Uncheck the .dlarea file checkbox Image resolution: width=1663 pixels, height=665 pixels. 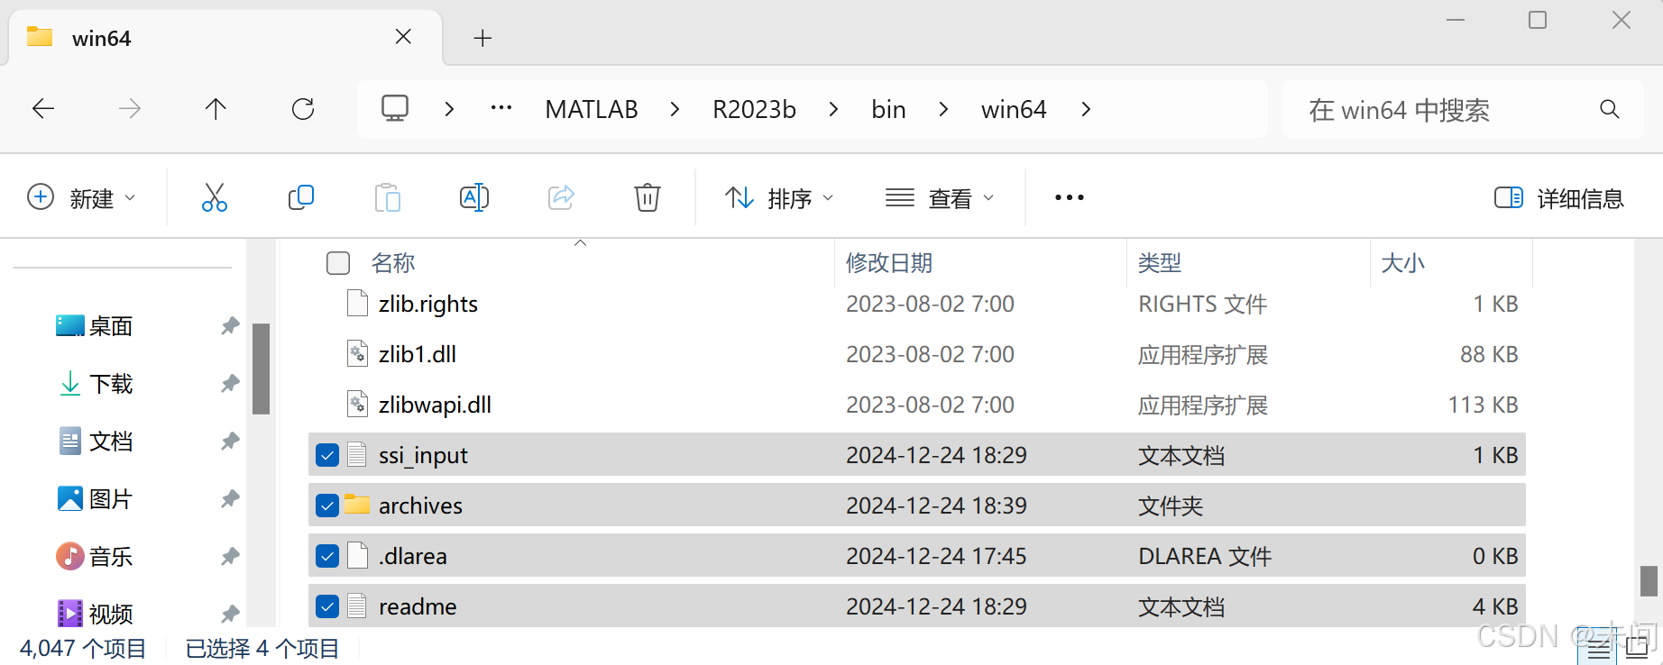click(x=327, y=556)
